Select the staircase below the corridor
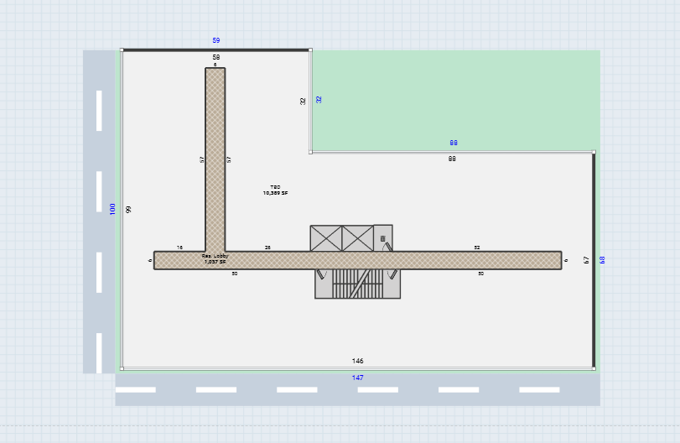Screen dimensions: 680x443 (x=357, y=284)
